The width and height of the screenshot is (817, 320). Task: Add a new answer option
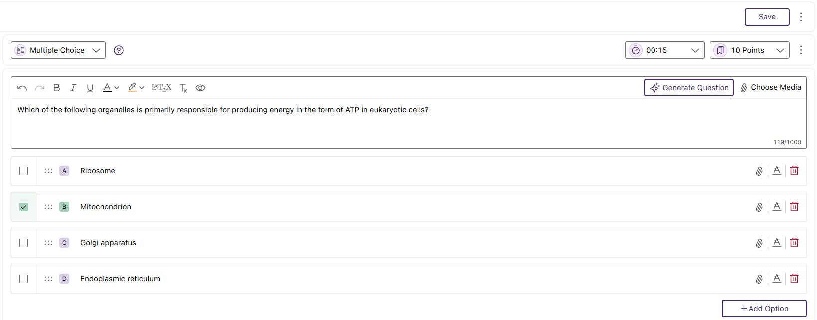[764, 309]
